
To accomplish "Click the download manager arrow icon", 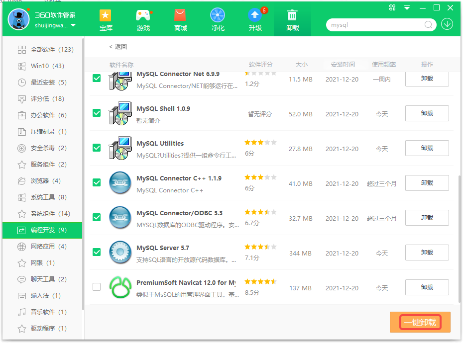I will pos(447,24).
